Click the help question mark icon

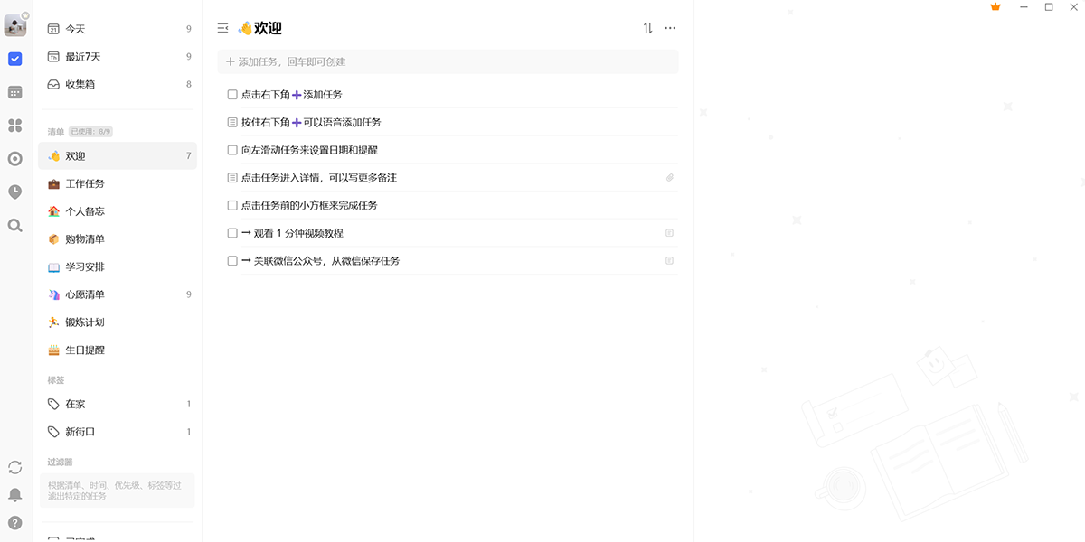[x=14, y=522]
